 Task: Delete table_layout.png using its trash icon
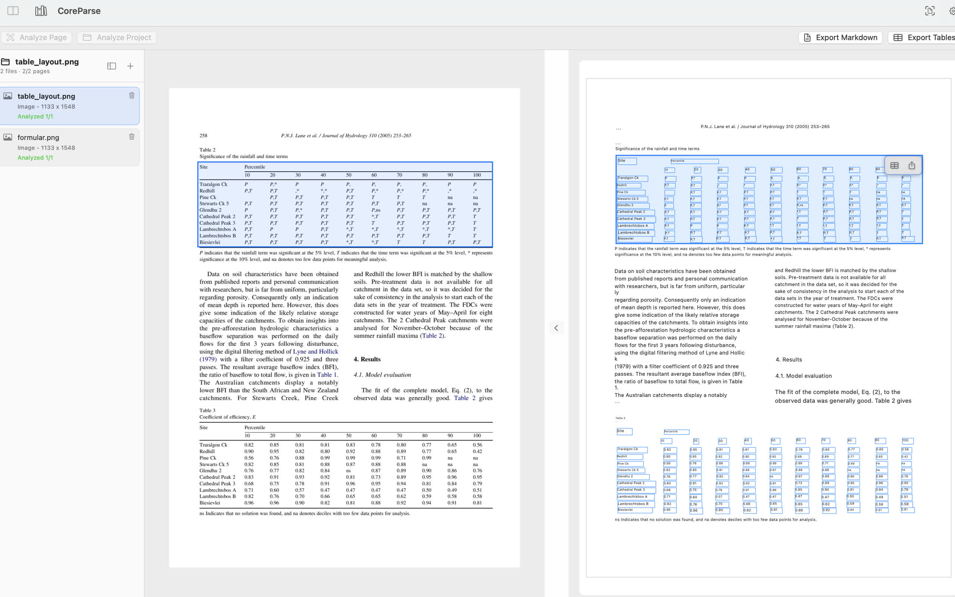(x=132, y=96)
